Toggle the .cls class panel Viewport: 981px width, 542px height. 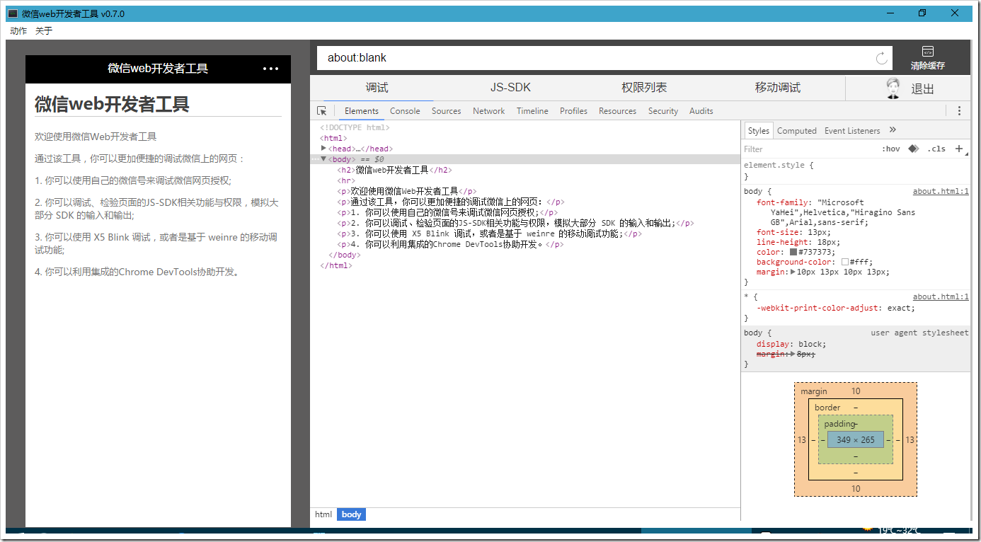[x=936, y=149]
